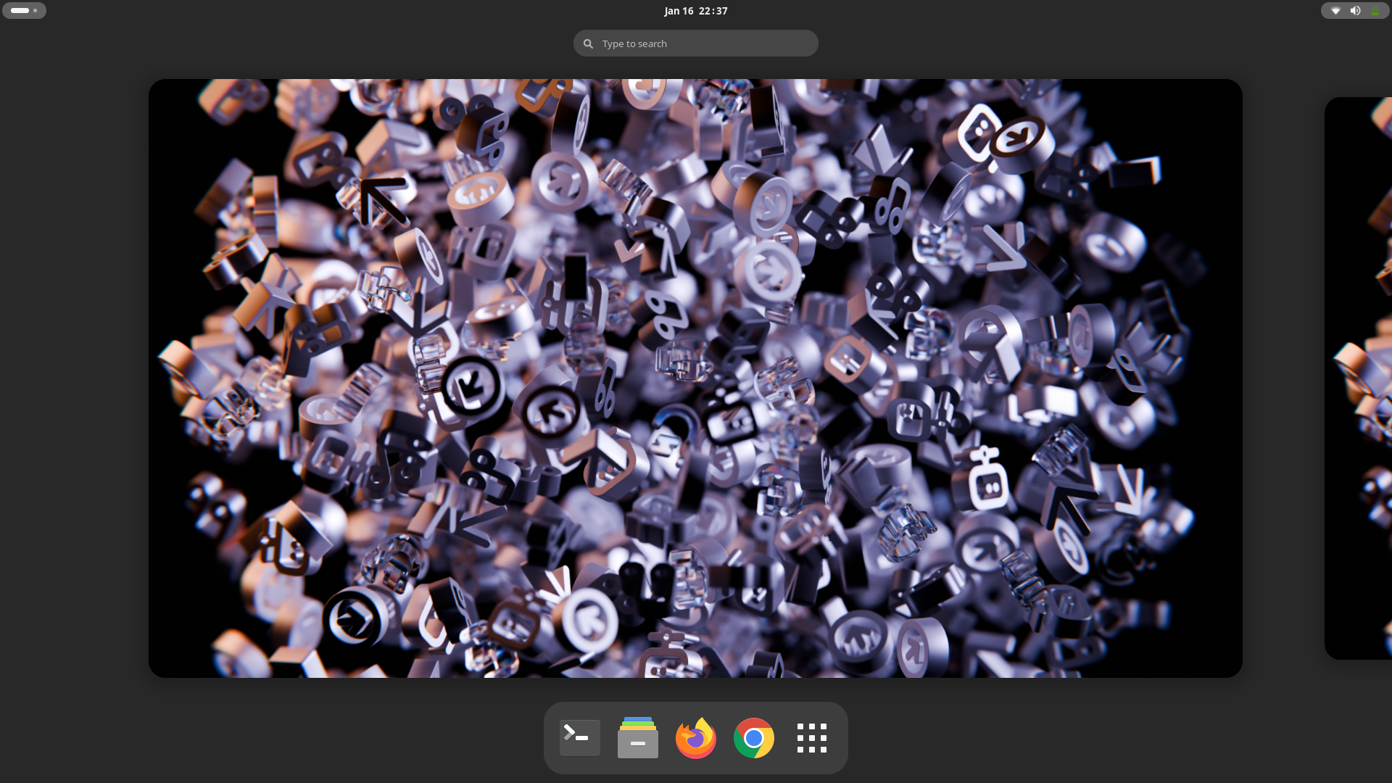Click the Jan 16 date label
Viewport: 1392px width, 783px height.
679,11
